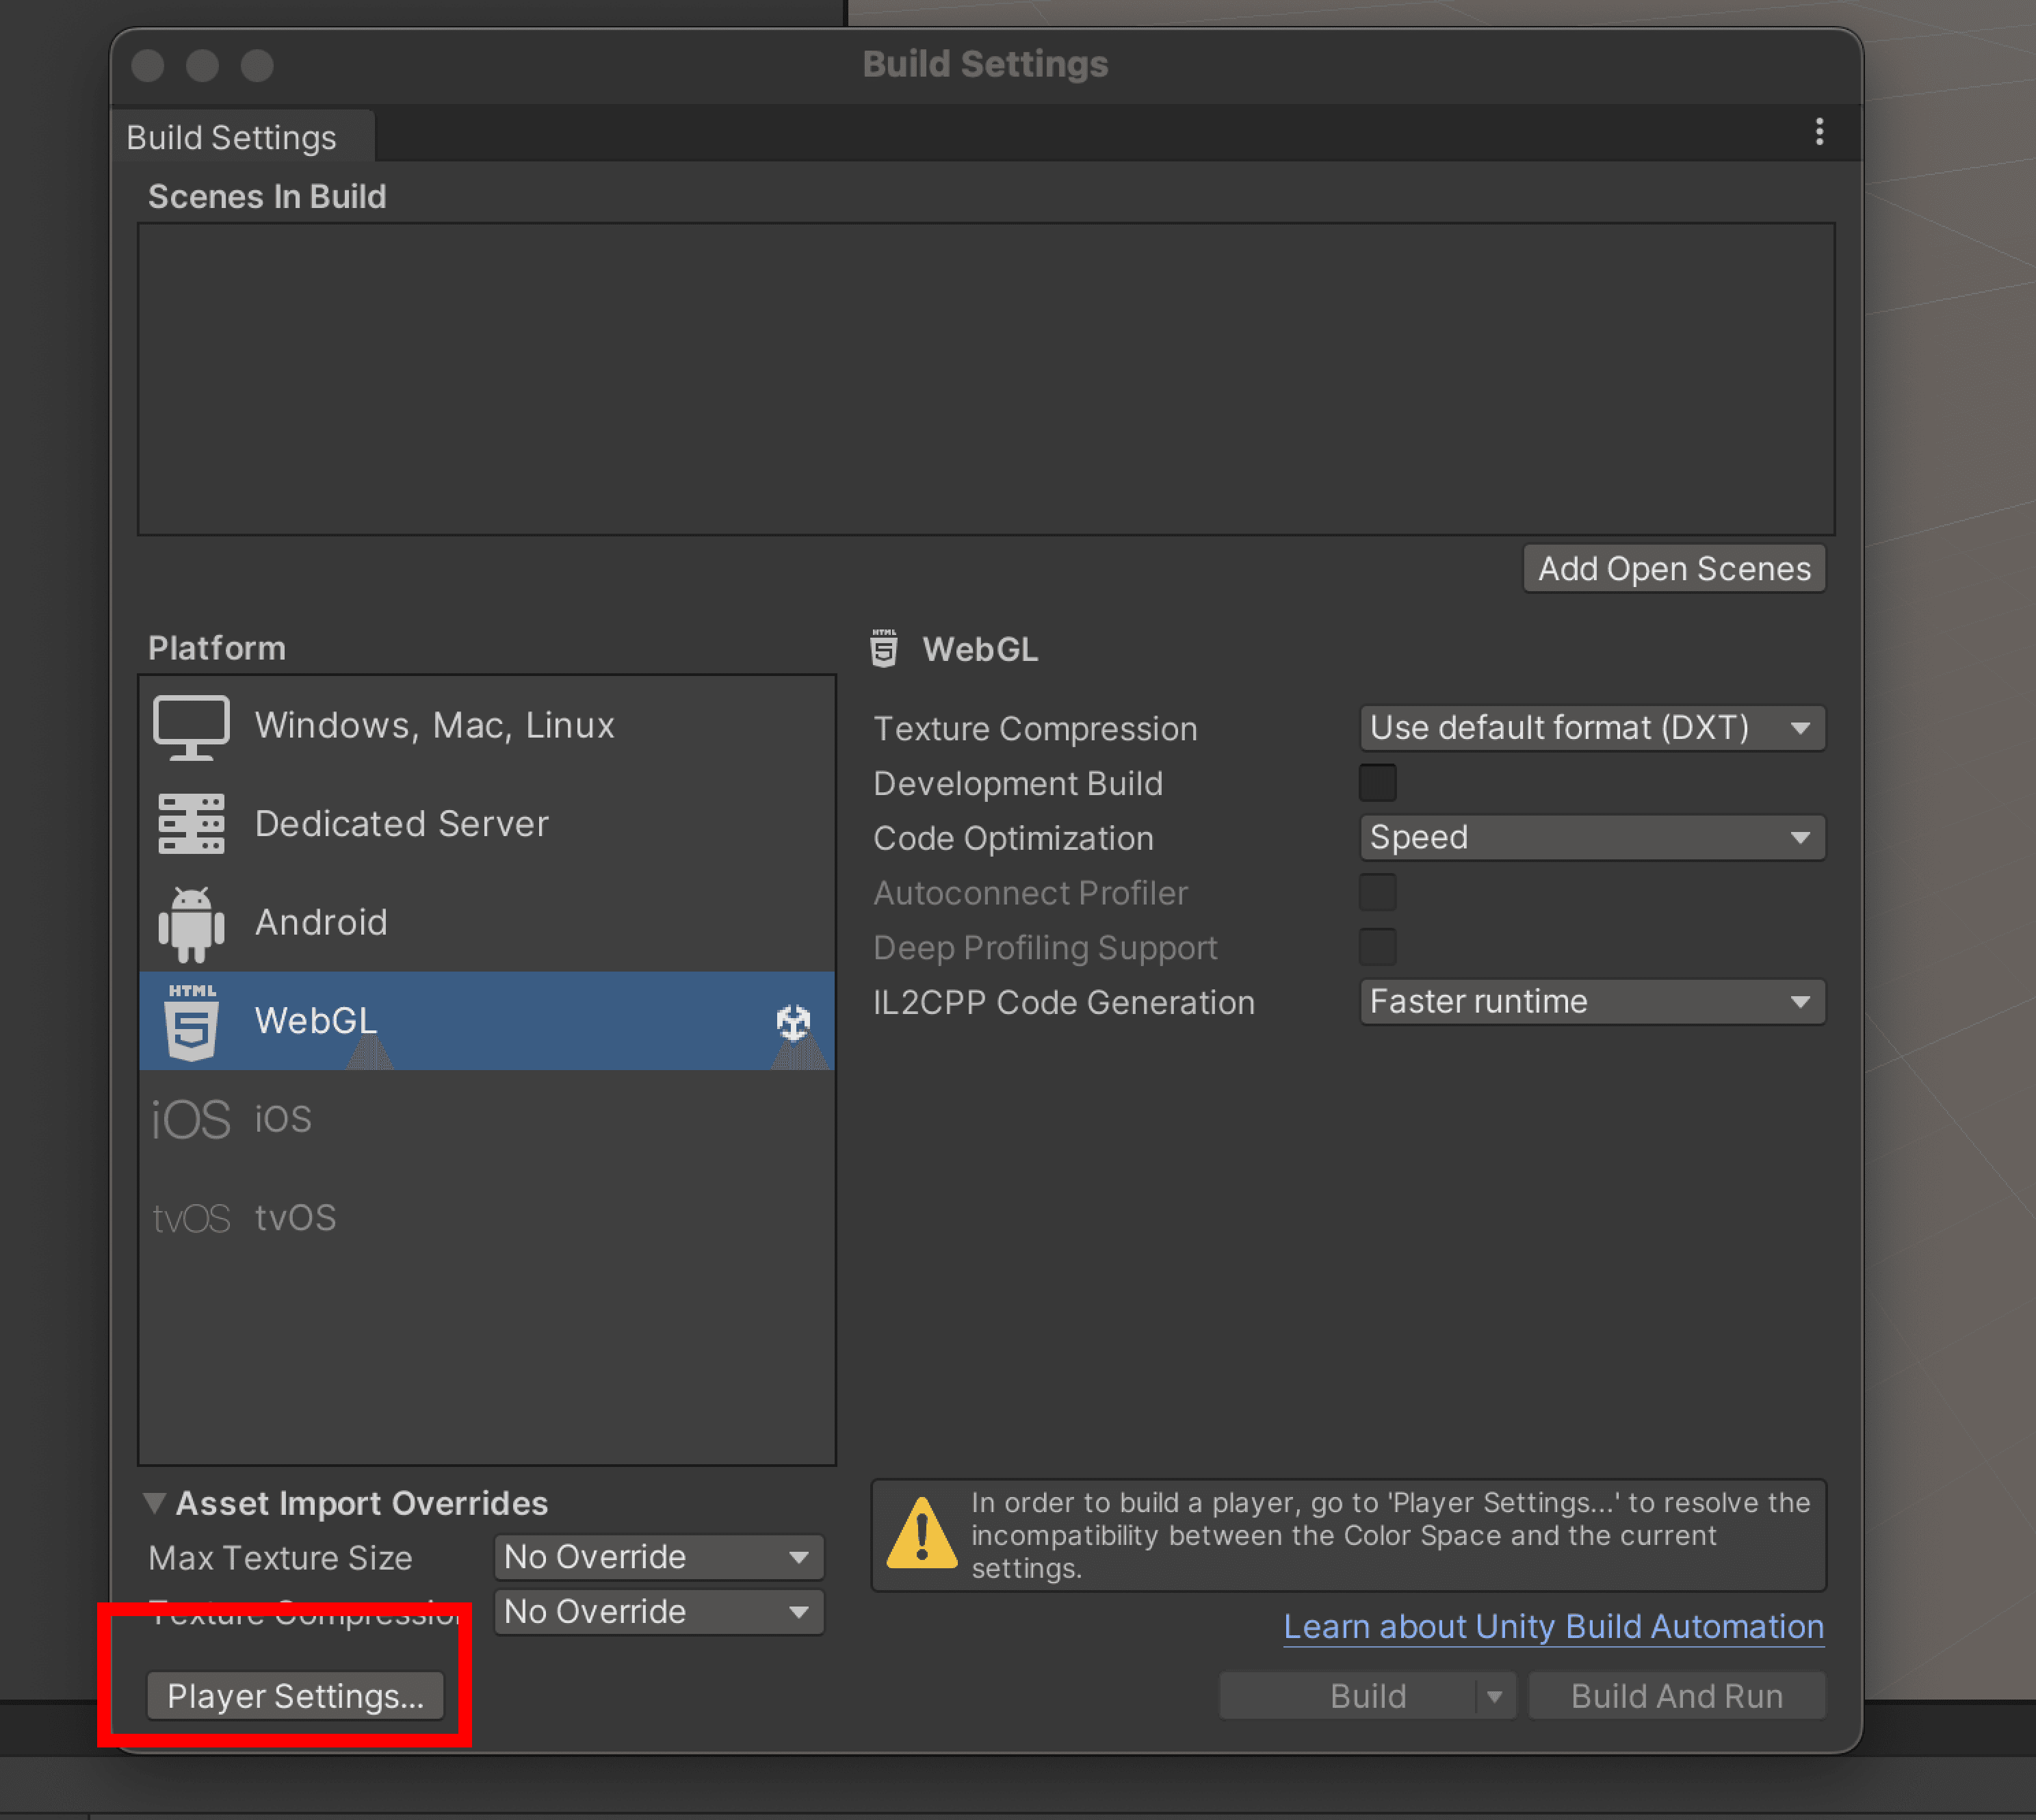Image resolution: width=2036 pixels, height=1820 pixels.
Task: Toggle the Autoconnect Profiler checkbox
Action: coord(1377,892)
